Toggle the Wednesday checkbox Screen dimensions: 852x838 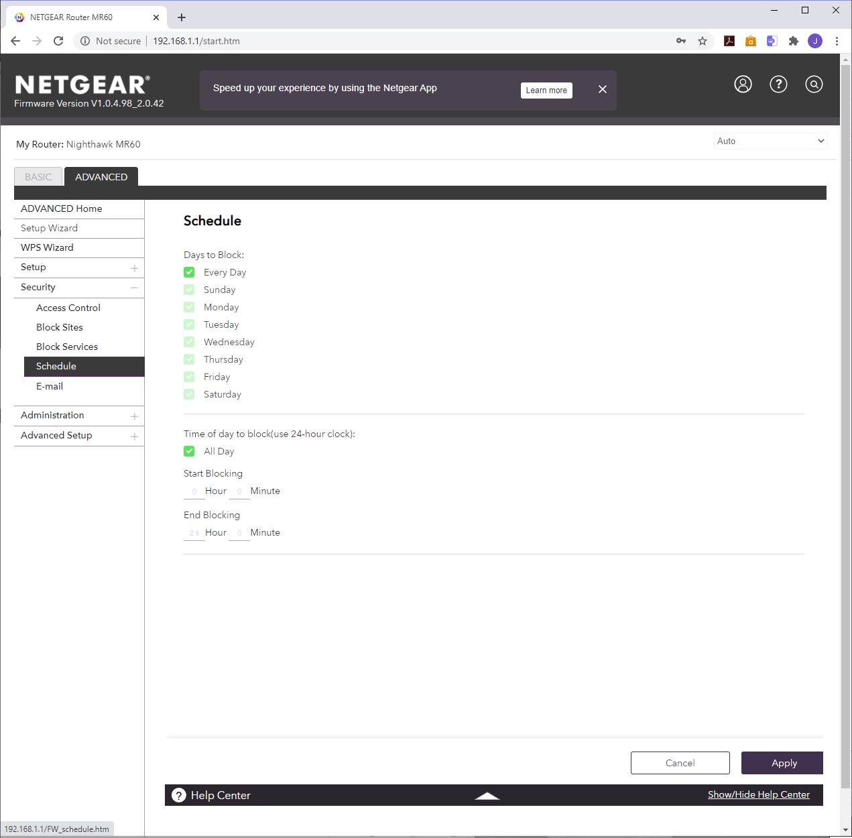point(189,342)
